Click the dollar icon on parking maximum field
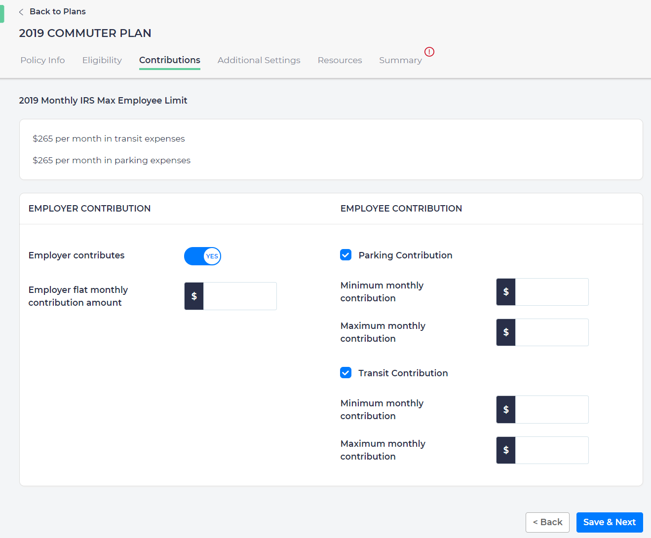The image size is (651, 538). [x=505, y=332]
